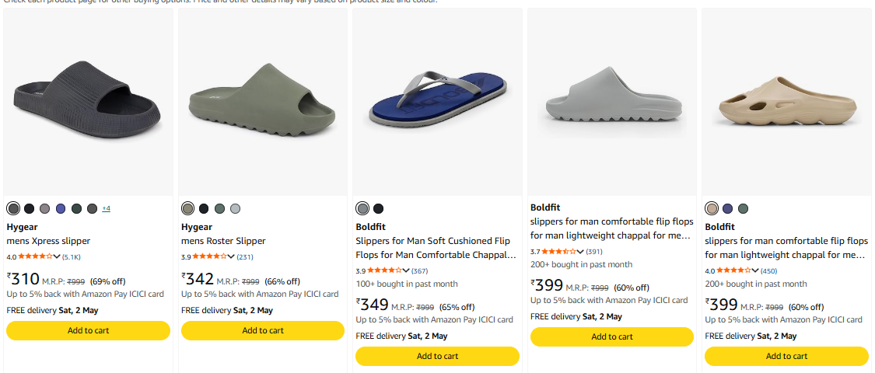Open the beige perforated clog product image

tap(786, 101)
